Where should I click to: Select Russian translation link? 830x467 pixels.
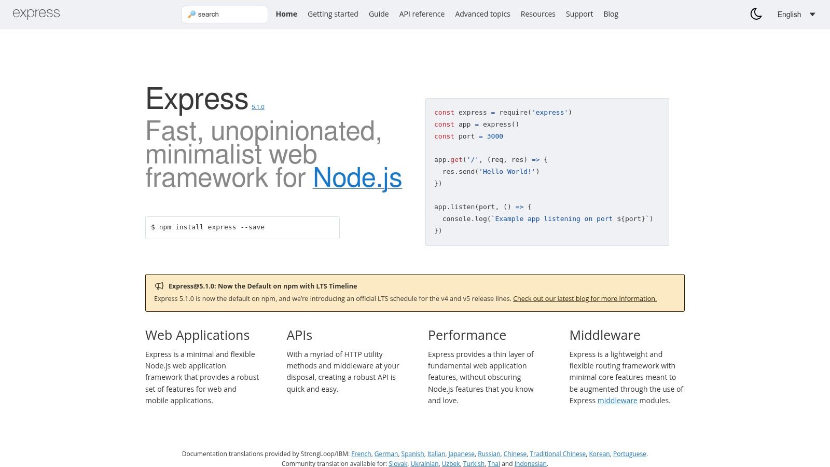[x=489, y=454]
